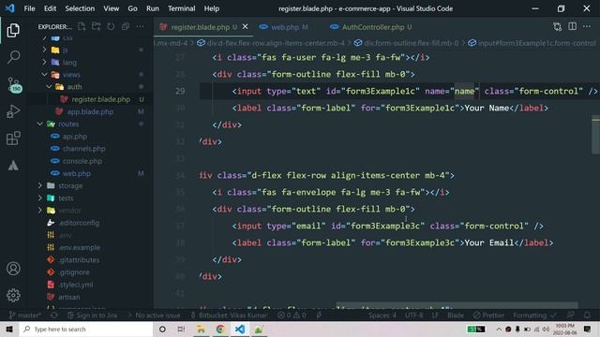Click the editor vertical scrollbar
This screenshot has width=600, height=337.
point(595,135)
